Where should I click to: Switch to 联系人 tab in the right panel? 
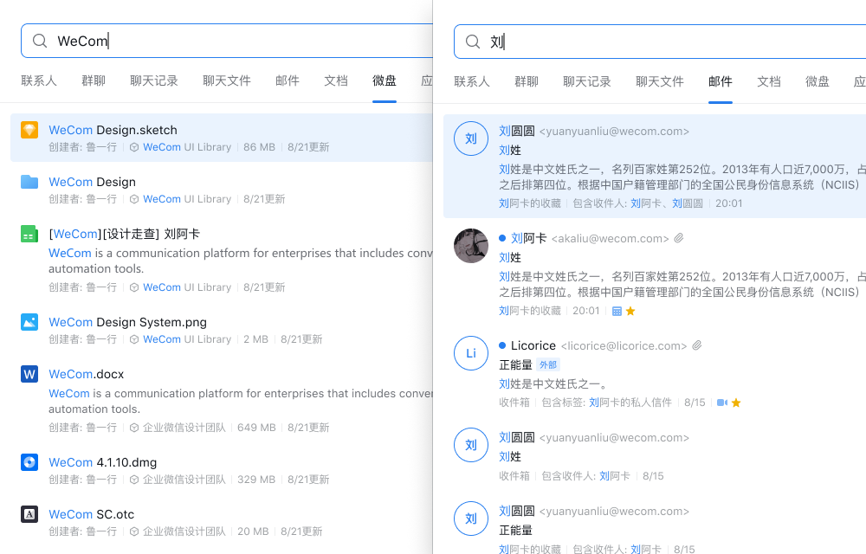tap(472, 81)
